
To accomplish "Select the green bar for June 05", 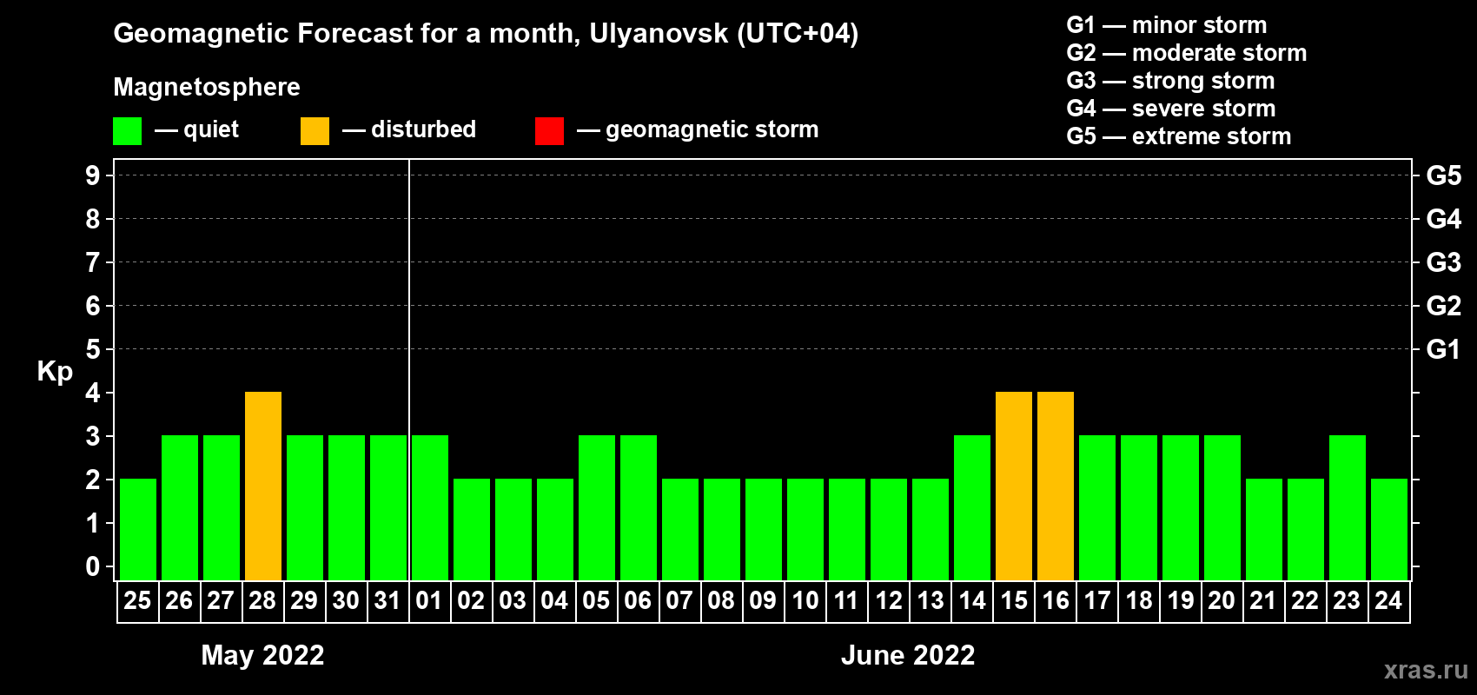I will [597, 508].
